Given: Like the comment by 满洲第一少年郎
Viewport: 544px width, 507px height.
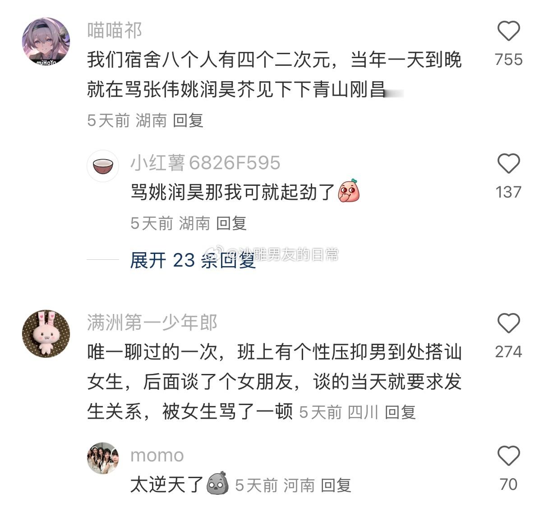Looking at the screenshot, I should [509, 323].
